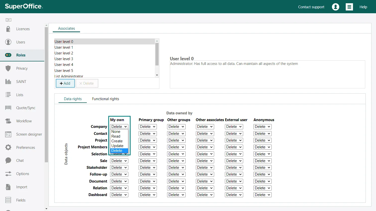Click the role list scroll down arrow

(x=157, y=75)
